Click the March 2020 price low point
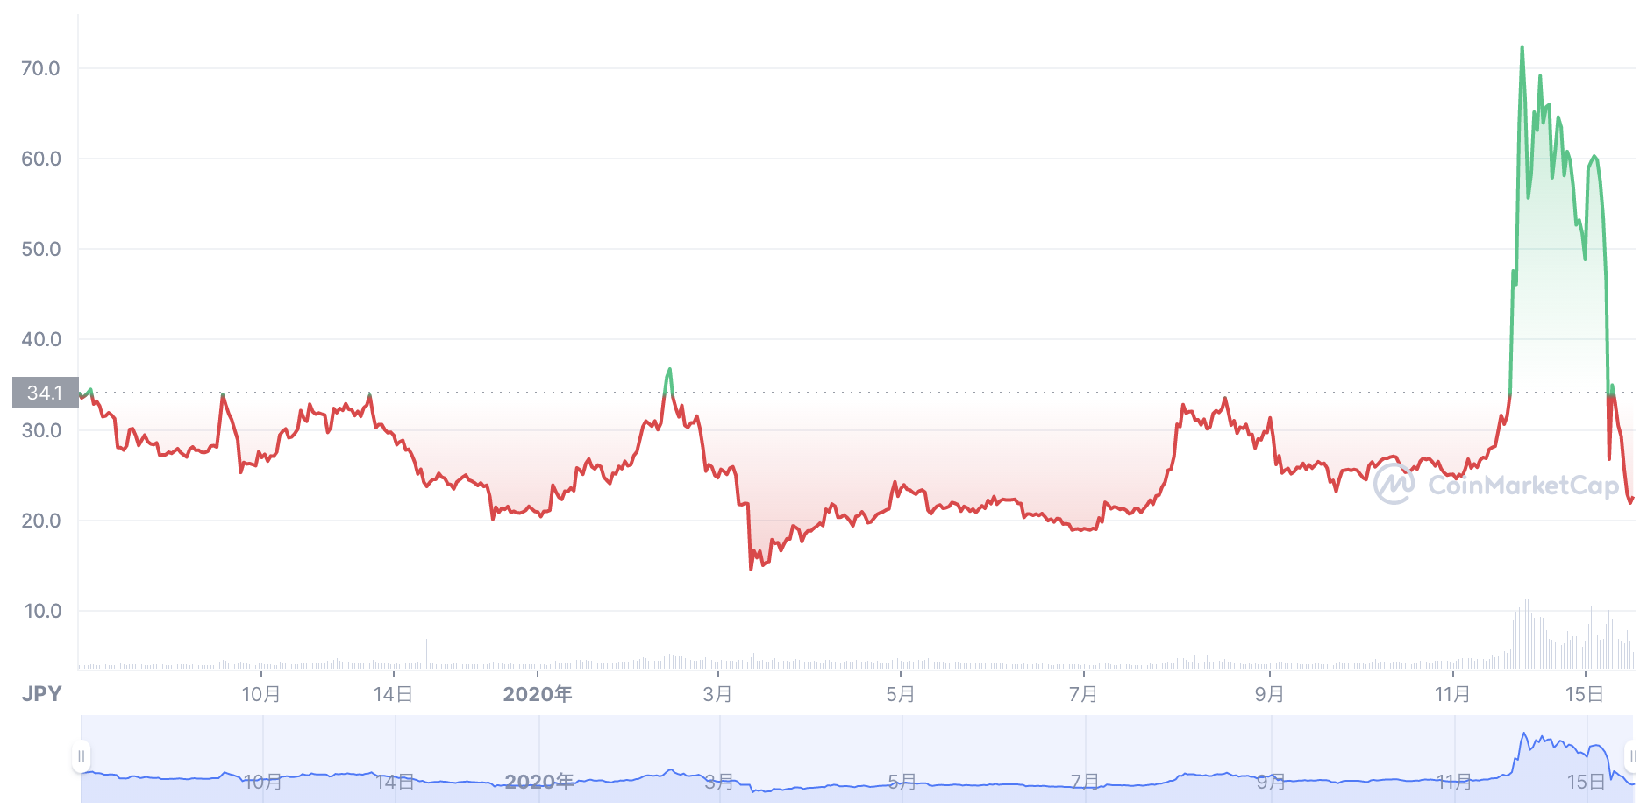This screenshot has width=1640, height=808. (x=751, y=570)
